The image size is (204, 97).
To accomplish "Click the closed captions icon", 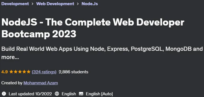I will click(x=81, y=94).
